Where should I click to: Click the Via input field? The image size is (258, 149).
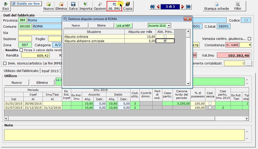(x=40, y=33)
